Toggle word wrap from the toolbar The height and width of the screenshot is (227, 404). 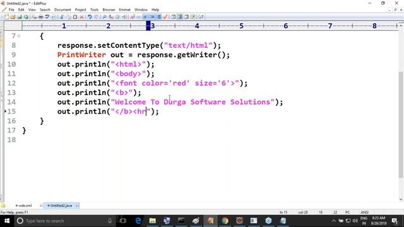coord(145,17)
